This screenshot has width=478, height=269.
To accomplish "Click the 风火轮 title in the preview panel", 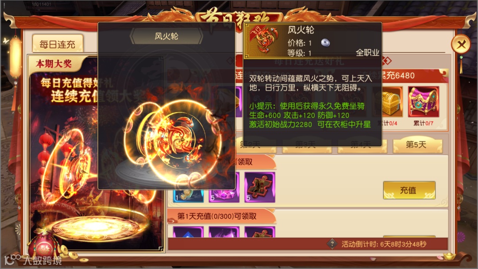I will [x=166, y=36].
